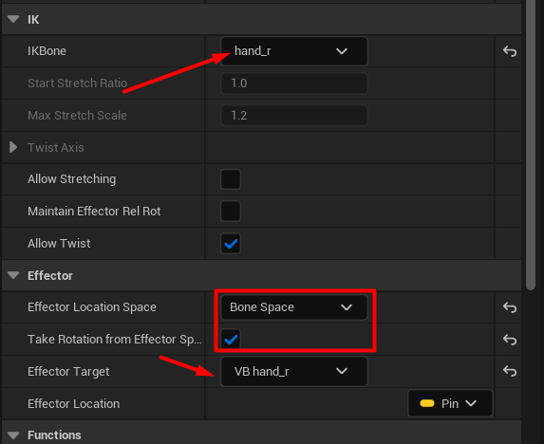This screenshot has height=444, width=544.
Task: Reset Take Rotation from Effector Space value
Action: pos(510,340)
